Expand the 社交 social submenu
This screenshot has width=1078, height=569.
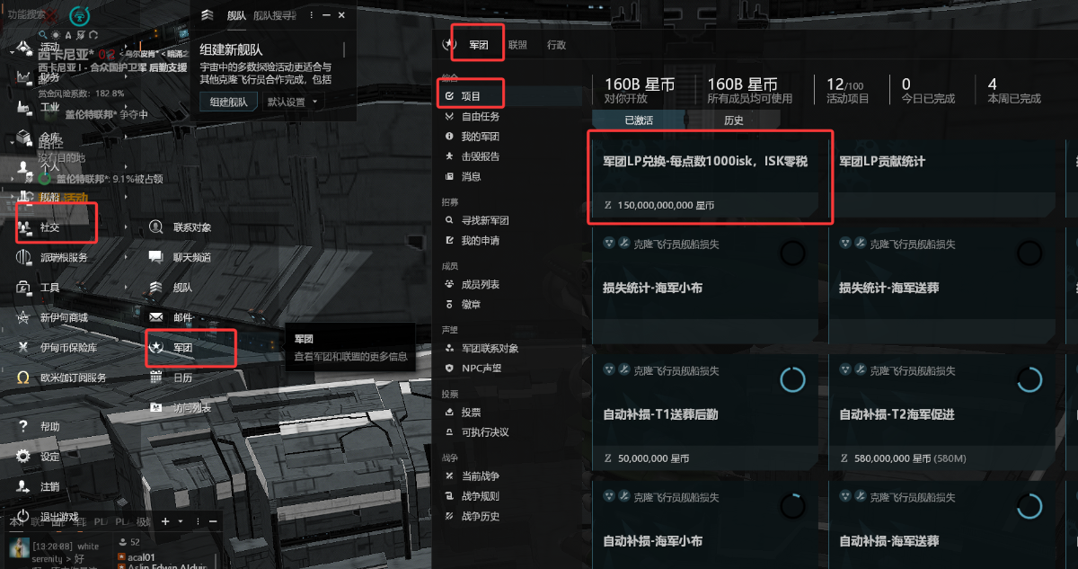point(56,227)
